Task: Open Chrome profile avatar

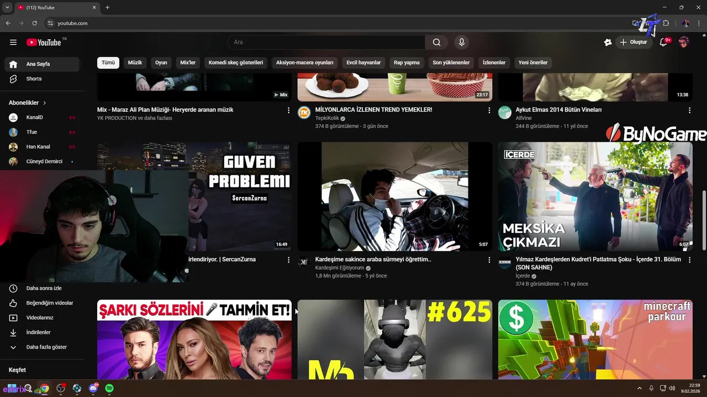Action: (x=685, y=23)
